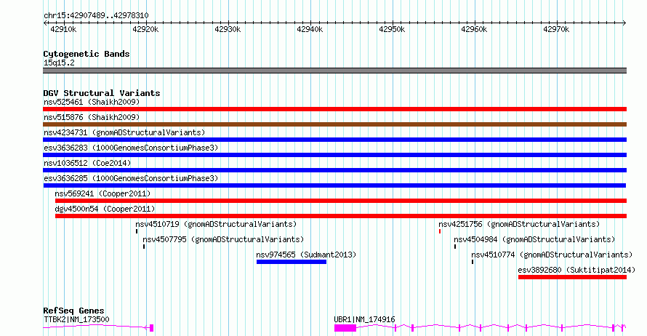Screen dimensions: 647x336
Task: Open variant label nsv4251756 (gnomADStructuralVariants)
Action: tap(518, 224)
